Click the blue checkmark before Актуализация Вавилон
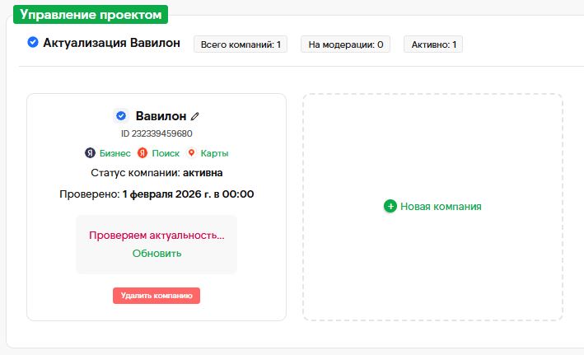 pyautogui.click(x=32, y=43)
